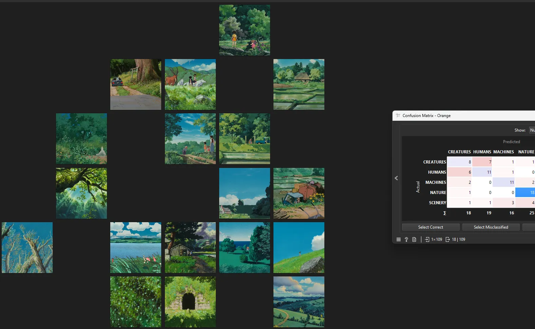Select the highlighted NATURE cell with 18

coord(525,193)
